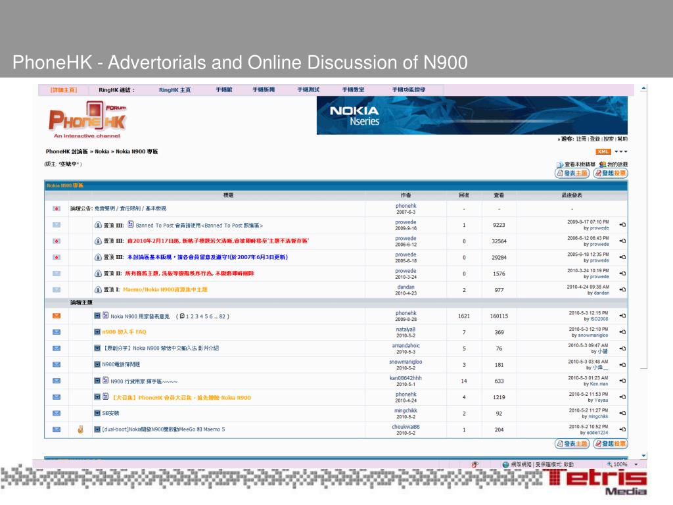The height and width of the screenshot is (505, 673).
Task: Open Maemo/Nokia N900資源集中主題 sticky thread
Action: [x=165, y=289]
